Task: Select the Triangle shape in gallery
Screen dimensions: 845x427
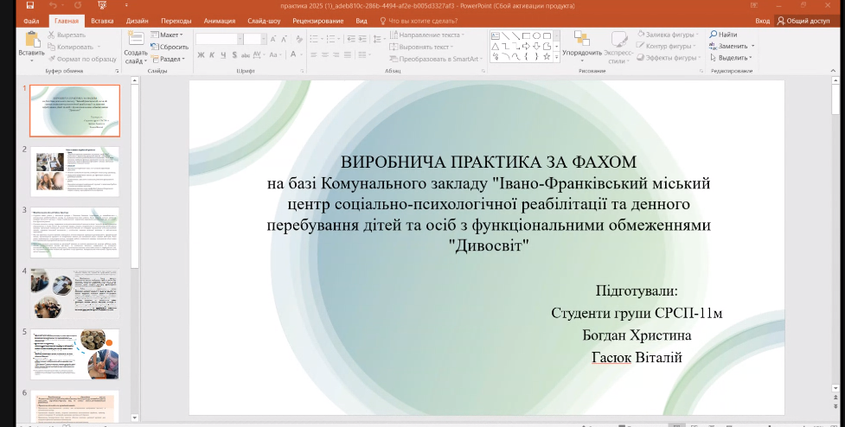Action: pyautogui.click(x=496, y=47)
